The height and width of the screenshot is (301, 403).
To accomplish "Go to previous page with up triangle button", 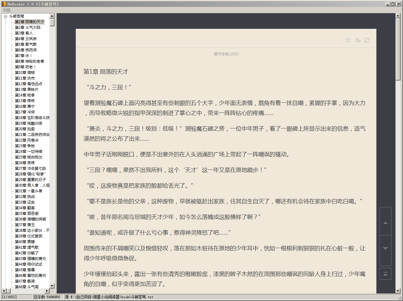I will (x=385, y=223).
